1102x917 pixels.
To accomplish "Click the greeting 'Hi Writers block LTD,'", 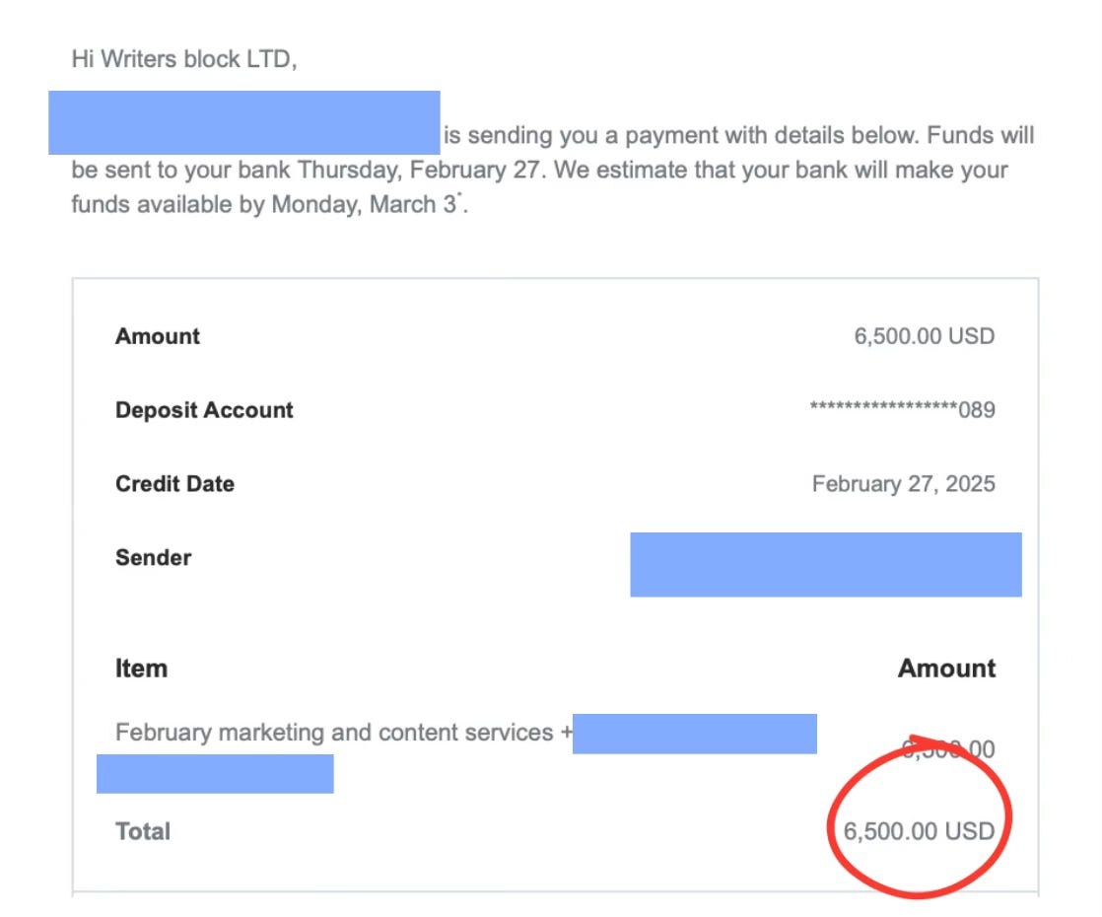I will tap(184, 59).
